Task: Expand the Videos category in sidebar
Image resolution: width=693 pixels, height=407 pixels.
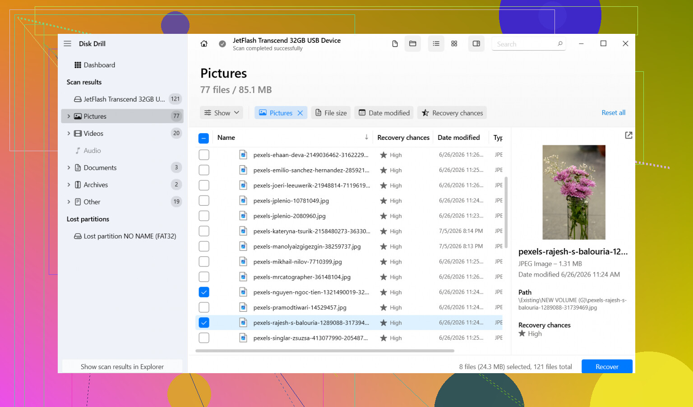Action: click(69, 134)
